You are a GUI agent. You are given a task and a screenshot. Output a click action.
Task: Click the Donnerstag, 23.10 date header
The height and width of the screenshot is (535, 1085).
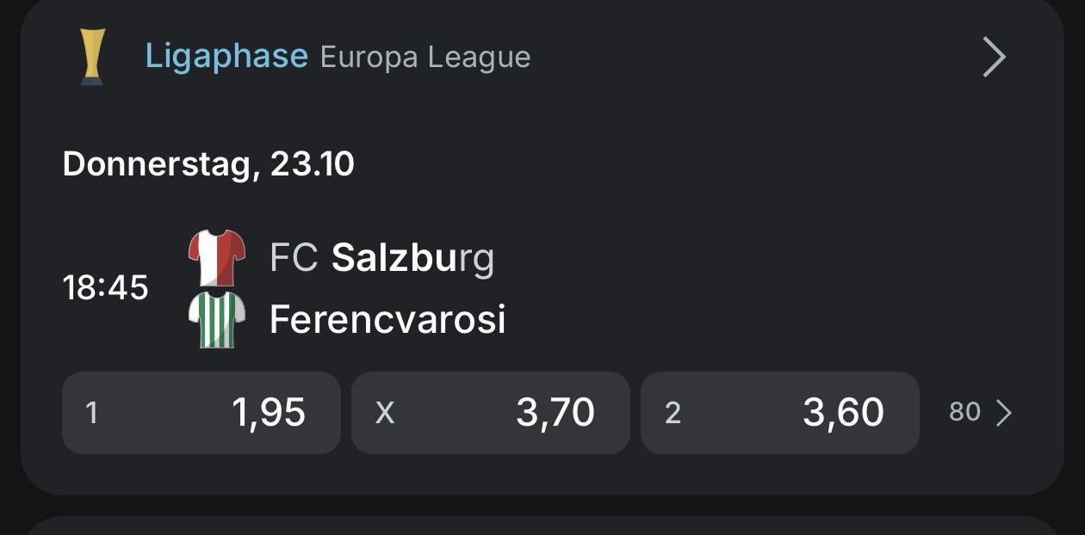[208, 163]
